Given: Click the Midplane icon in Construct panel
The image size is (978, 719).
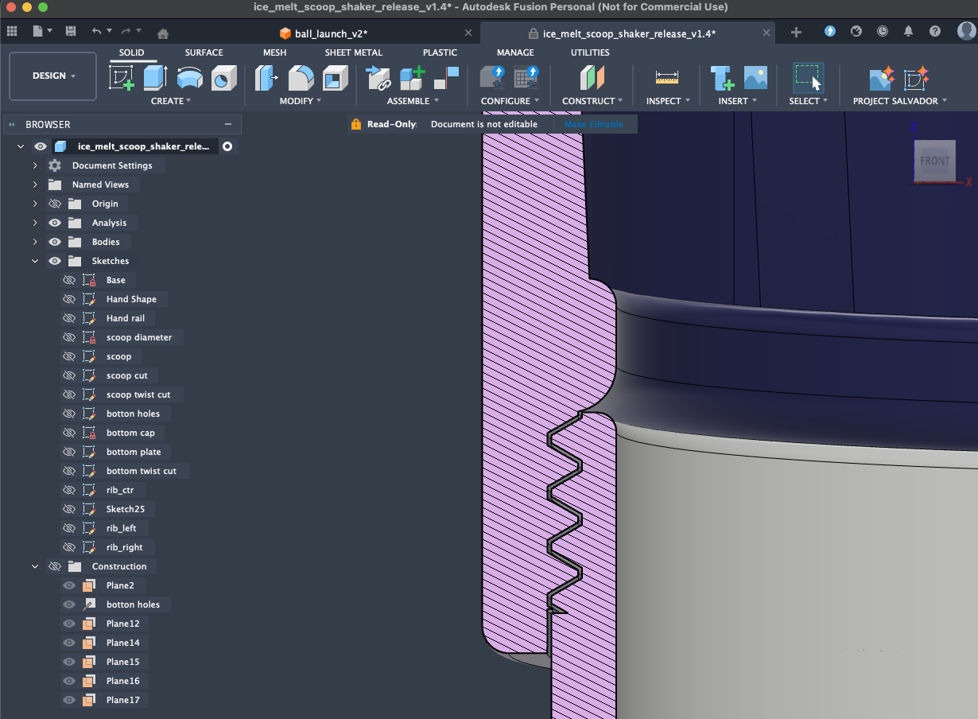Looking at the screenshot, I should point(592,79).
